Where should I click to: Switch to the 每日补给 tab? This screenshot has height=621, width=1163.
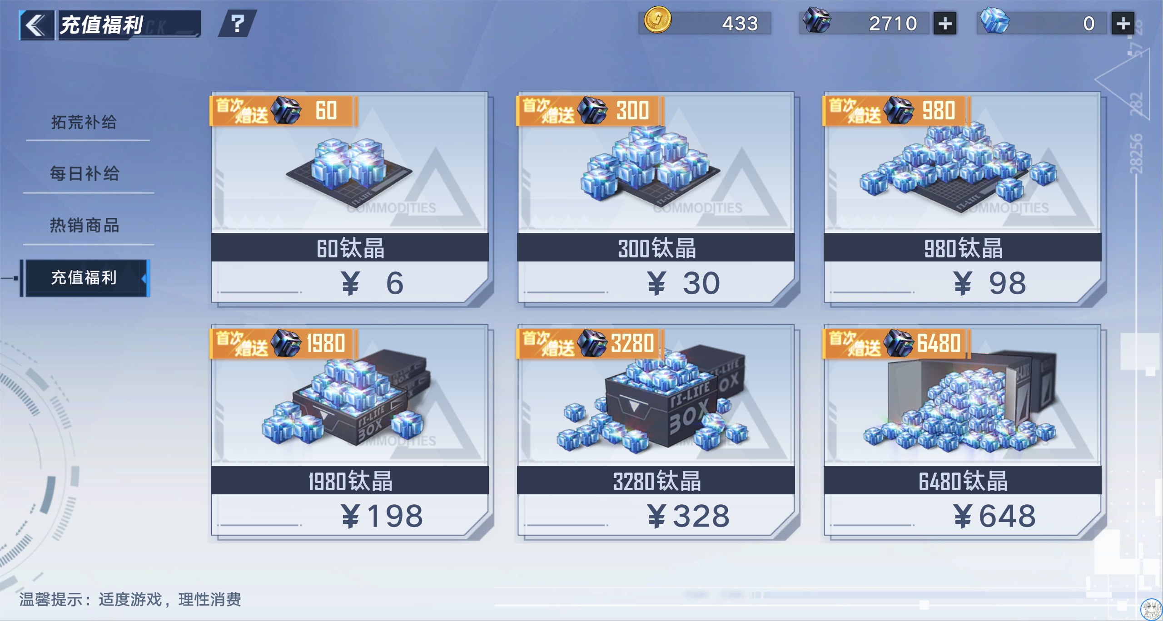84,173
